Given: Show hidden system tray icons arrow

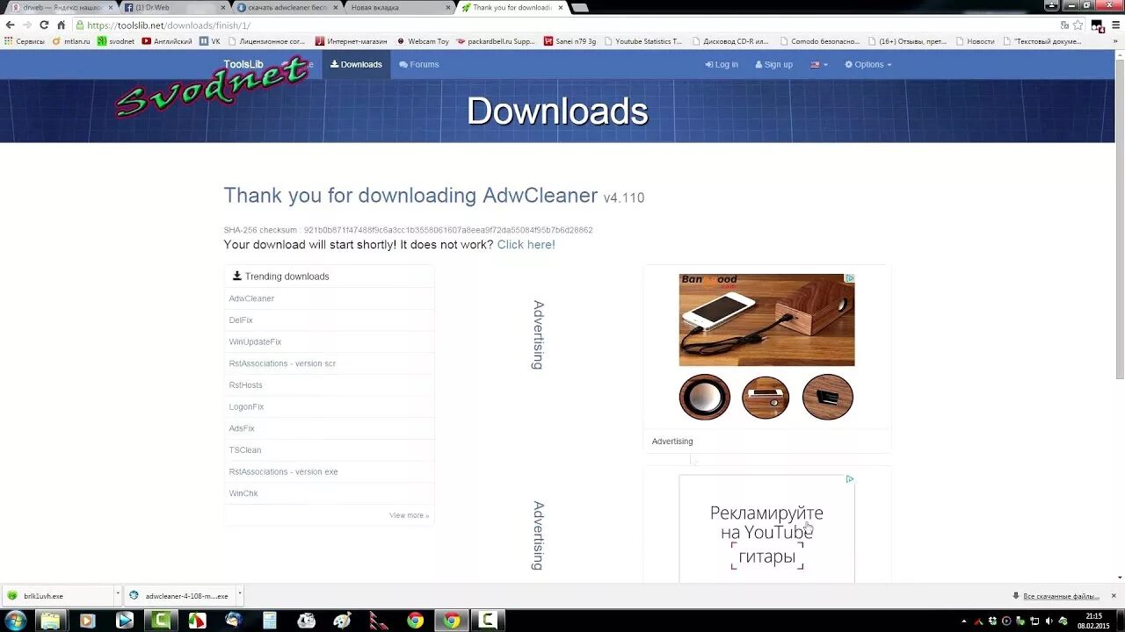Looking at the screenshot, I should (964, 621).
